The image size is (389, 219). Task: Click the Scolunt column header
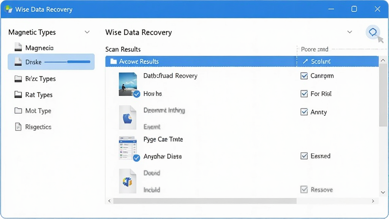(x=338, y=61)
